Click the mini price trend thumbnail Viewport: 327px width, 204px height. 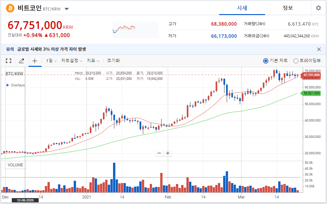click(136, 30)
